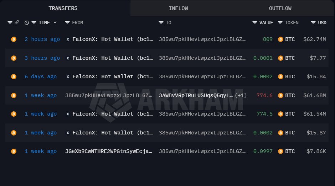Open the VALUE column filter

(x=254, y=23)
